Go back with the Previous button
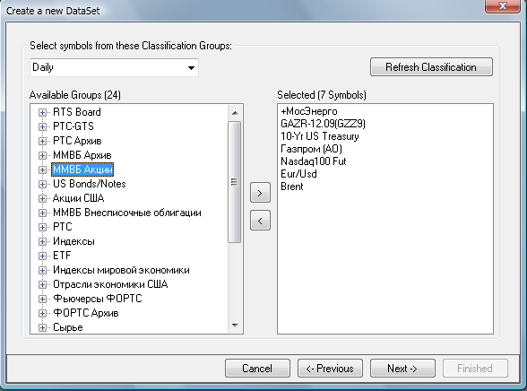This screenshot has width=527, height=391. [330, 369]
